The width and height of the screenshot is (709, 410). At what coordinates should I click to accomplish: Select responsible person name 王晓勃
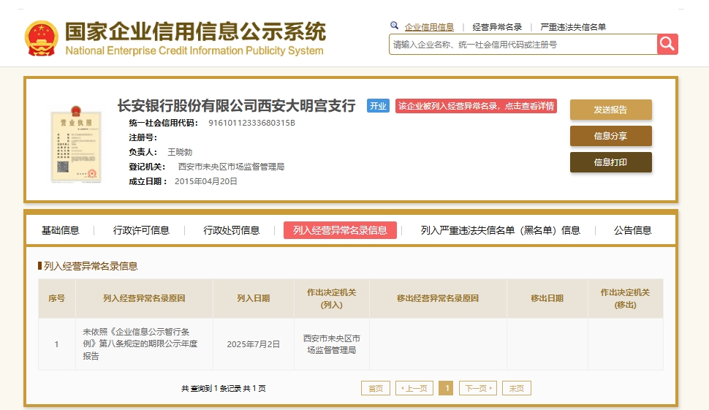point(180,152)
